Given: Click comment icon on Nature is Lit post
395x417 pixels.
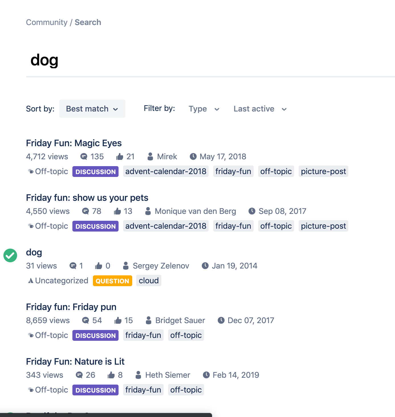Looking at the screenshot, I should (79, 375).
